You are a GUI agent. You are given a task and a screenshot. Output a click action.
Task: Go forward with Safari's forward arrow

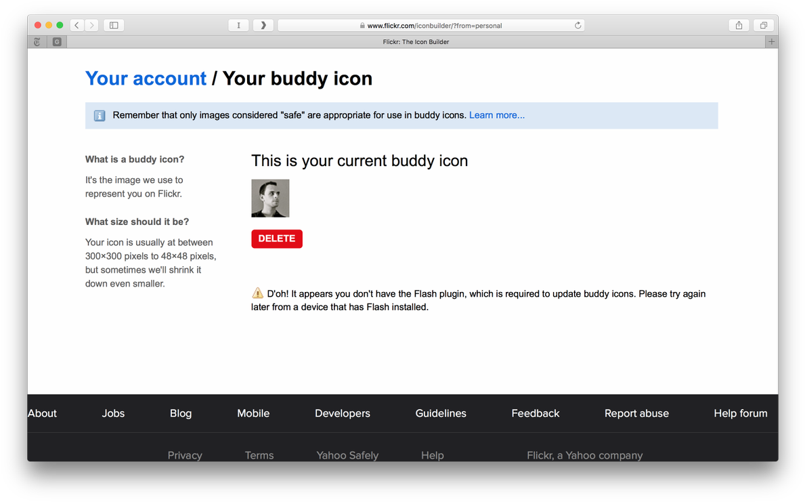tap(92, 25)
